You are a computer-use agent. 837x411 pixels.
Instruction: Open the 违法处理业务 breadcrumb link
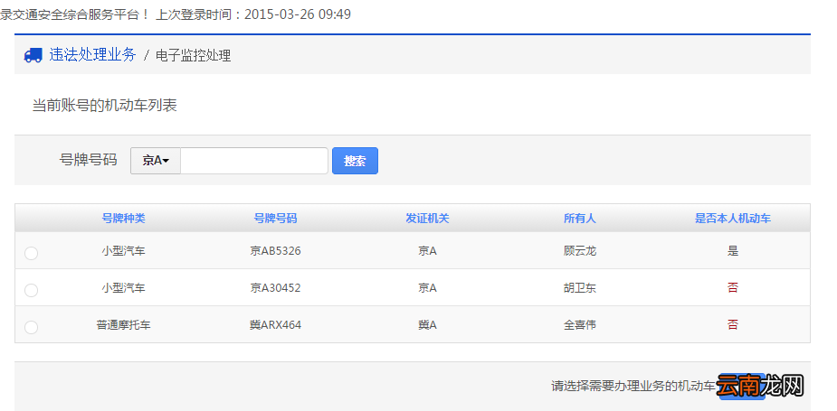[x=92, y=55]
